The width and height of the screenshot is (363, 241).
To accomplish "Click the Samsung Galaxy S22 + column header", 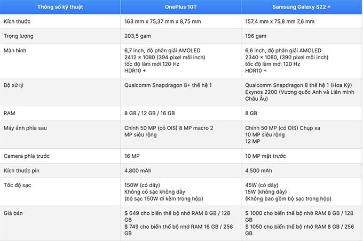I will (302, 7).
